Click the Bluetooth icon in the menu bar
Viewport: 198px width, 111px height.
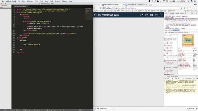[x=161, y=1]
